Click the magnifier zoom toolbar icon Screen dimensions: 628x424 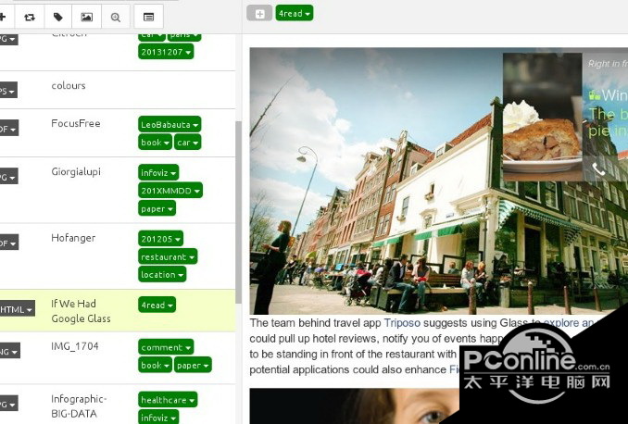(116, 17)
